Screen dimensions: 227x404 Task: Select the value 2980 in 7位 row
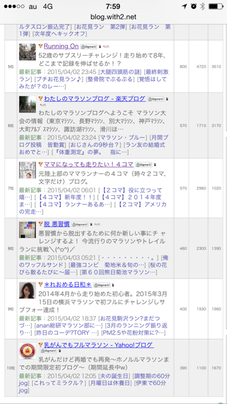click(201, 188)
